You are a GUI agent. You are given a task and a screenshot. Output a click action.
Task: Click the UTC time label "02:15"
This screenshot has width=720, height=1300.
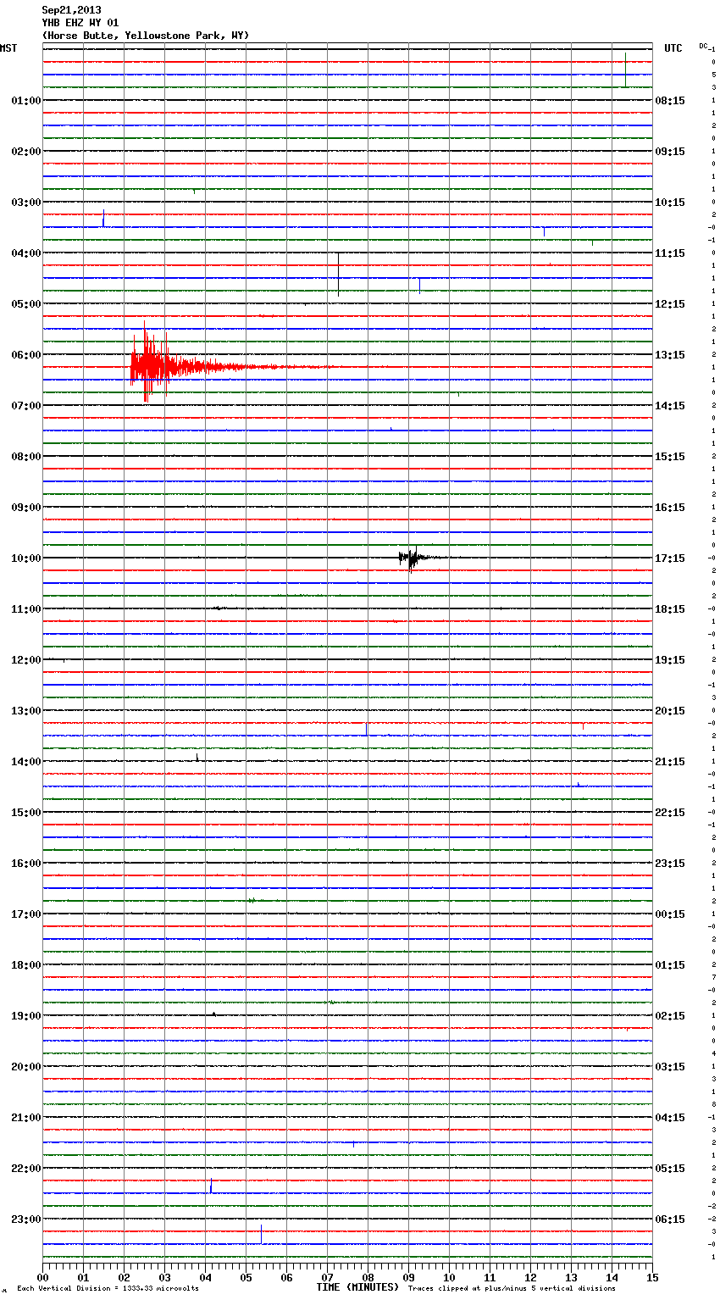point(670,1016)
